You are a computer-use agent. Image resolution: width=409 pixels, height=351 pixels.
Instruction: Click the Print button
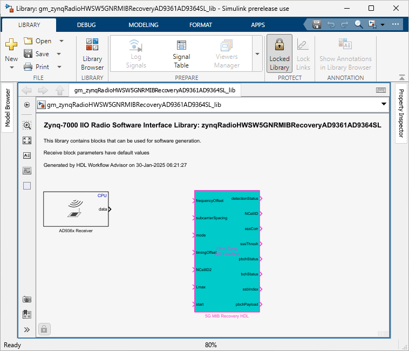(x=37, y=67)
